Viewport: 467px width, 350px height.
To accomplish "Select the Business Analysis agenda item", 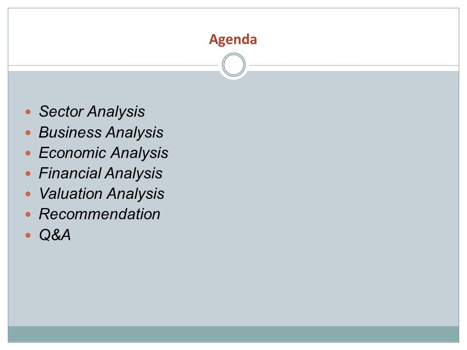I will 101,132.
